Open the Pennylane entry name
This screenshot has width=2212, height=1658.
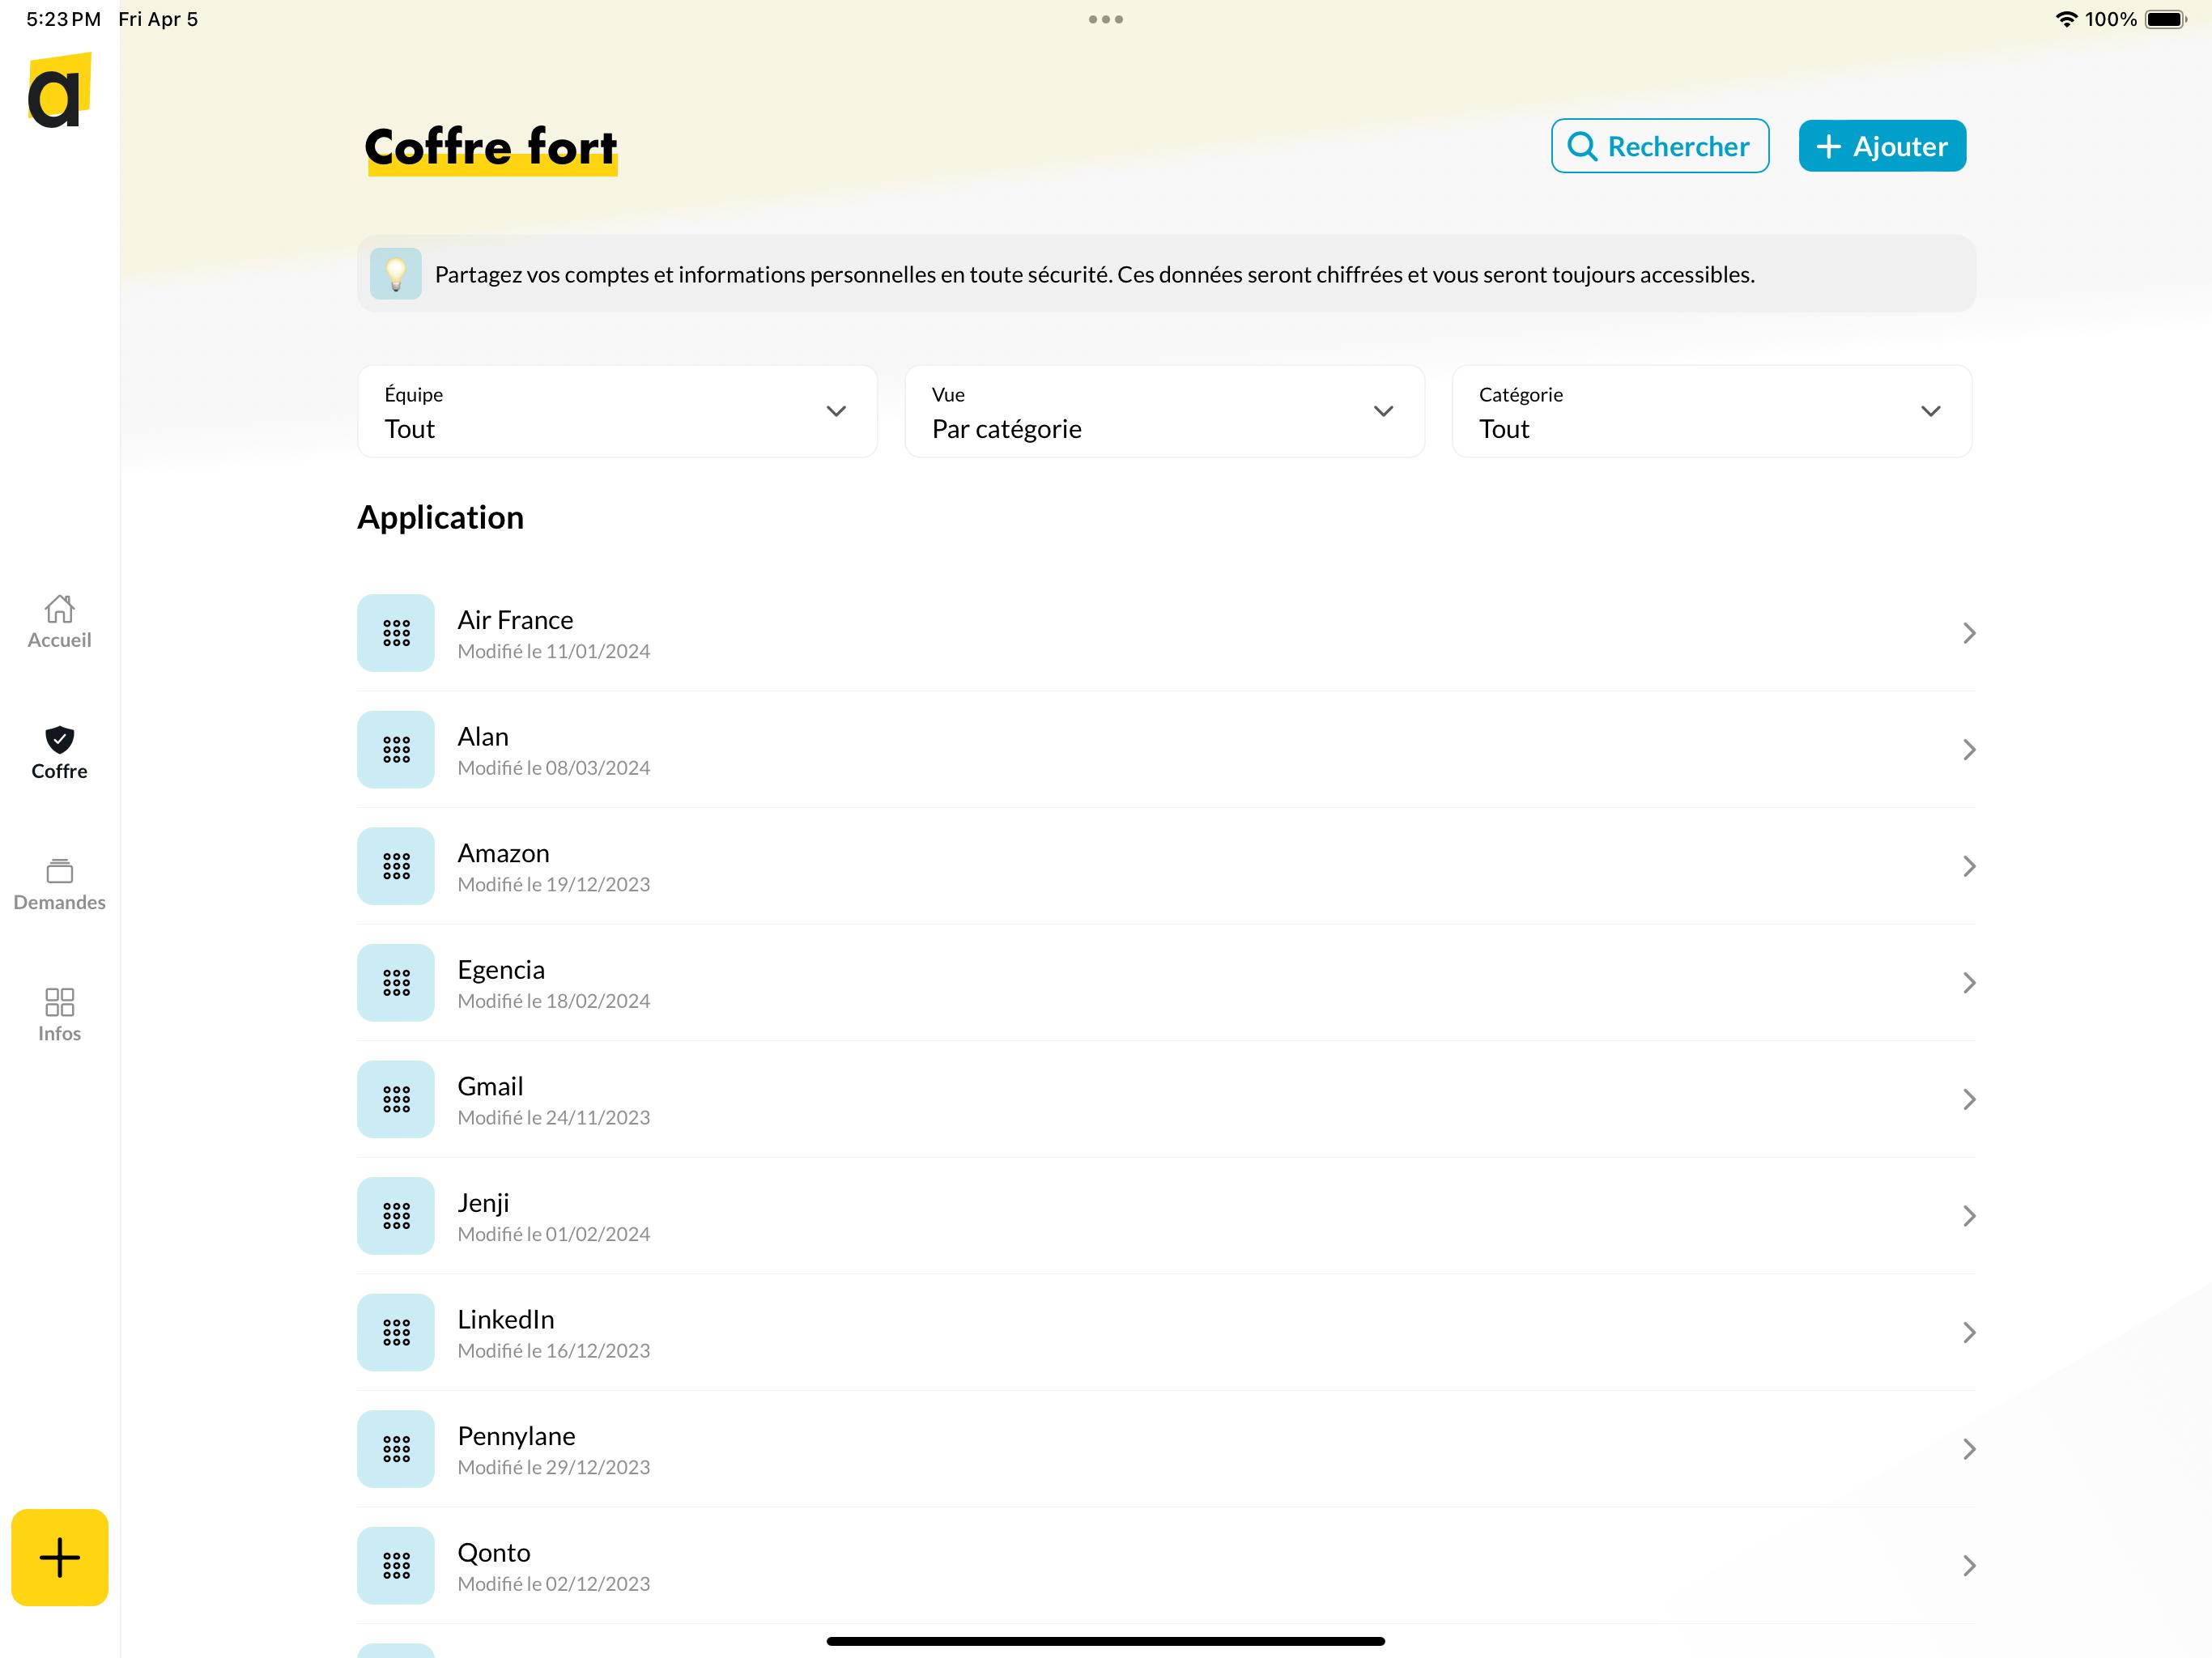516,1436
